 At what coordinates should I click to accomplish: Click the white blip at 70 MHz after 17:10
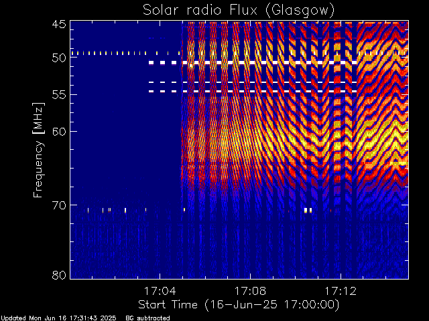(x=307, y=210)
